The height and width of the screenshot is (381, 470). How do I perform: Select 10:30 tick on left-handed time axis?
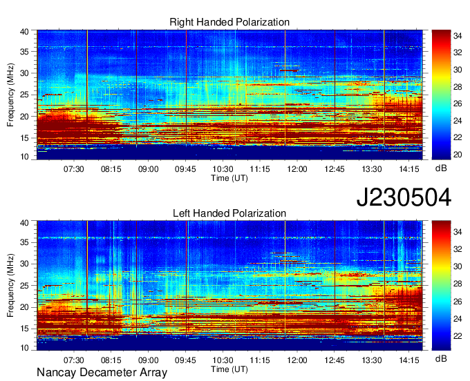(x=223, y=360)
